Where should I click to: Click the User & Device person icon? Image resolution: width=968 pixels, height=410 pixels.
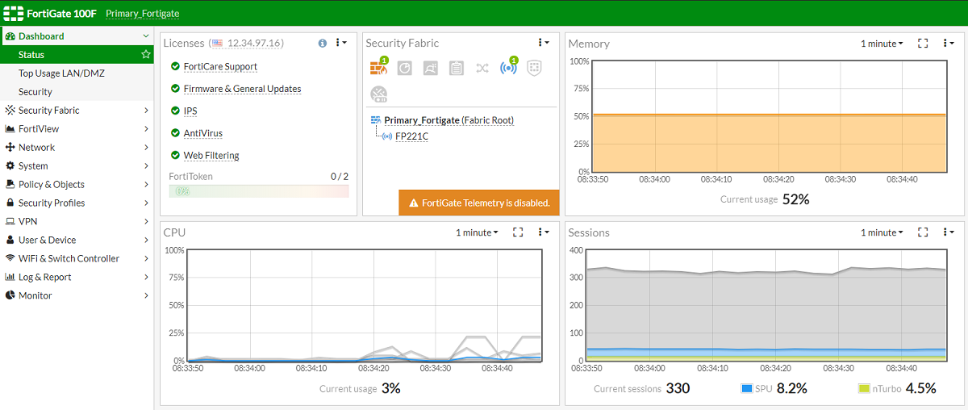coord(10,241)
